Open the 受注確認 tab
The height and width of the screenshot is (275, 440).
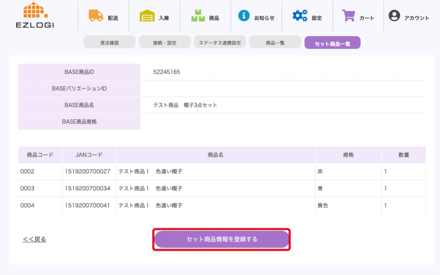(x=109, y=43)
